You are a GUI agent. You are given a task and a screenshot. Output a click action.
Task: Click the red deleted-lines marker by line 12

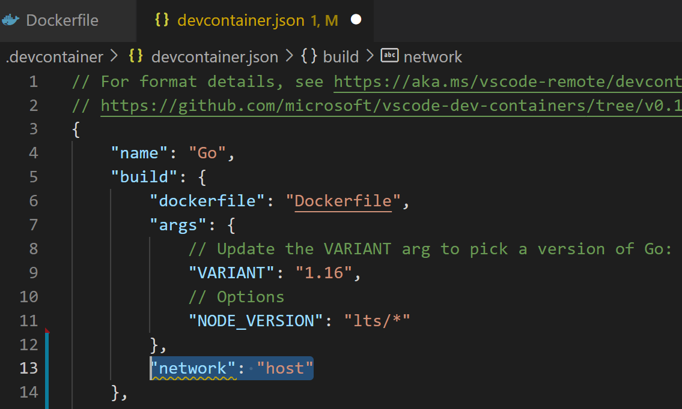click(x=47, y=331)
